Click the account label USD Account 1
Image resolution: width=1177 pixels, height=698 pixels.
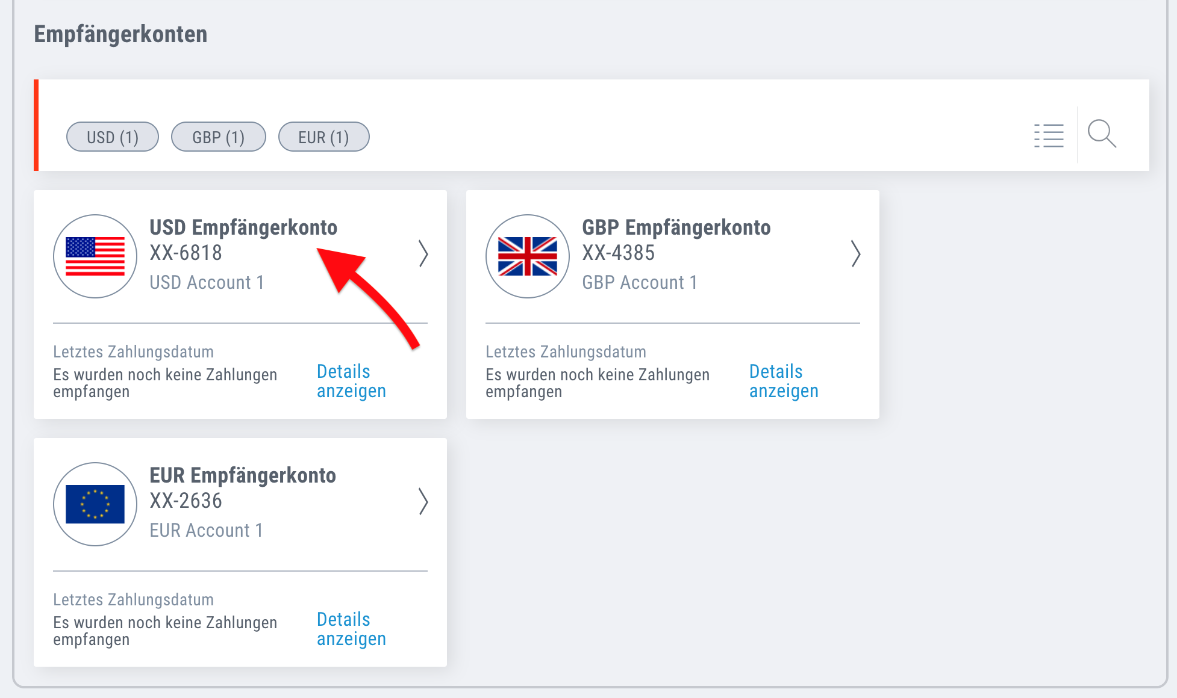[x=207, y=282]
